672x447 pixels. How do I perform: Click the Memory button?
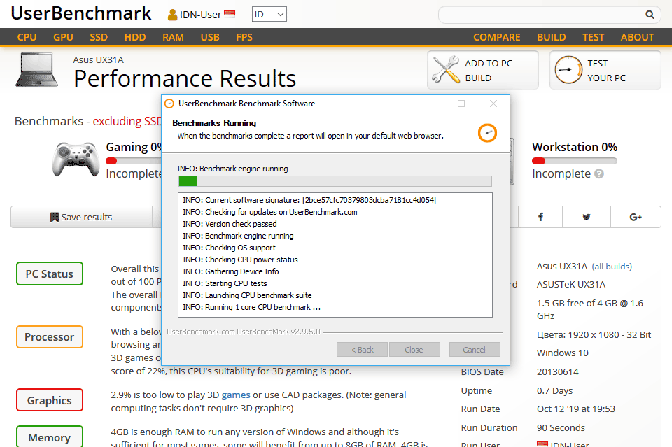click(49, 437)
